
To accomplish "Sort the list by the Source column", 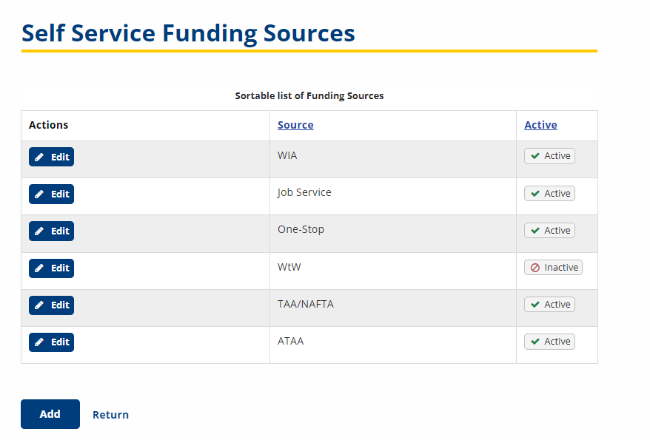I will 295,125.
